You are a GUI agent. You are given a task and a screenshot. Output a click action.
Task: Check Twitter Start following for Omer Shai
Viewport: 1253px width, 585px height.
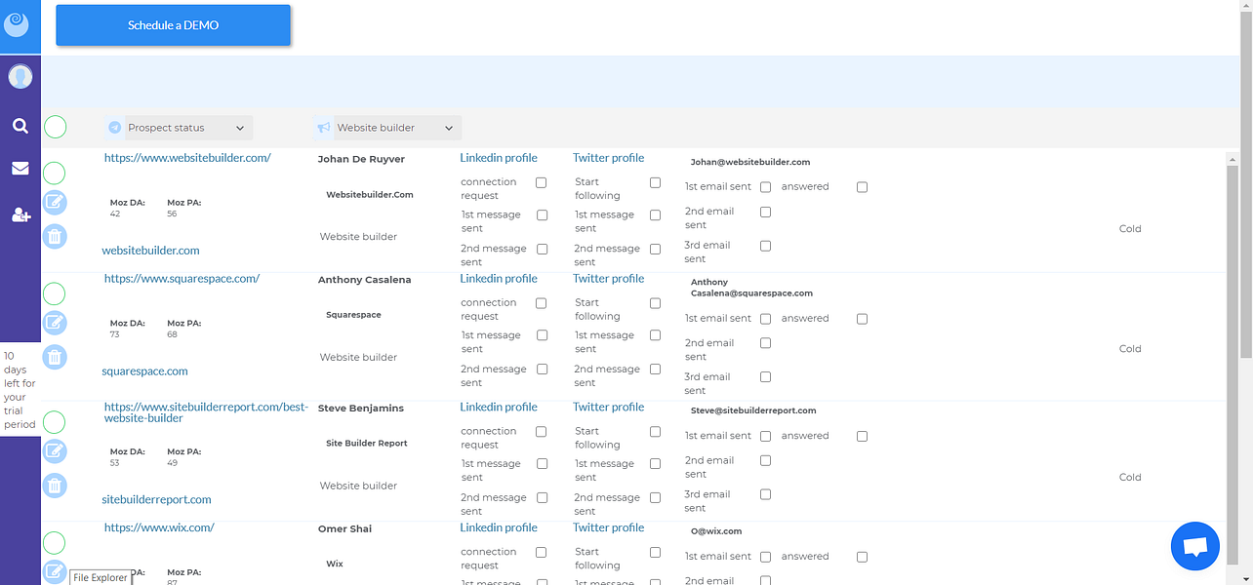click(655, 552)
